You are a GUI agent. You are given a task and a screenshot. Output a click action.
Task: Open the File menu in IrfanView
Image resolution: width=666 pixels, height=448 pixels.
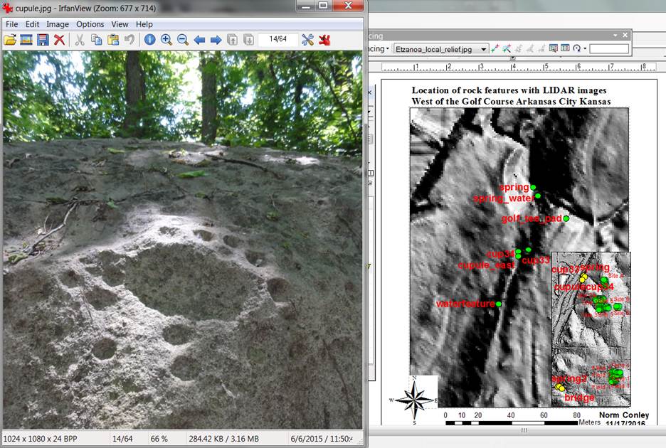[12, 24]
